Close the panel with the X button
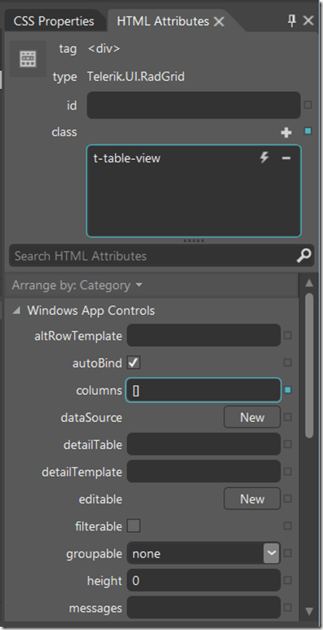 pyautogui.click(x=308, y=20)
